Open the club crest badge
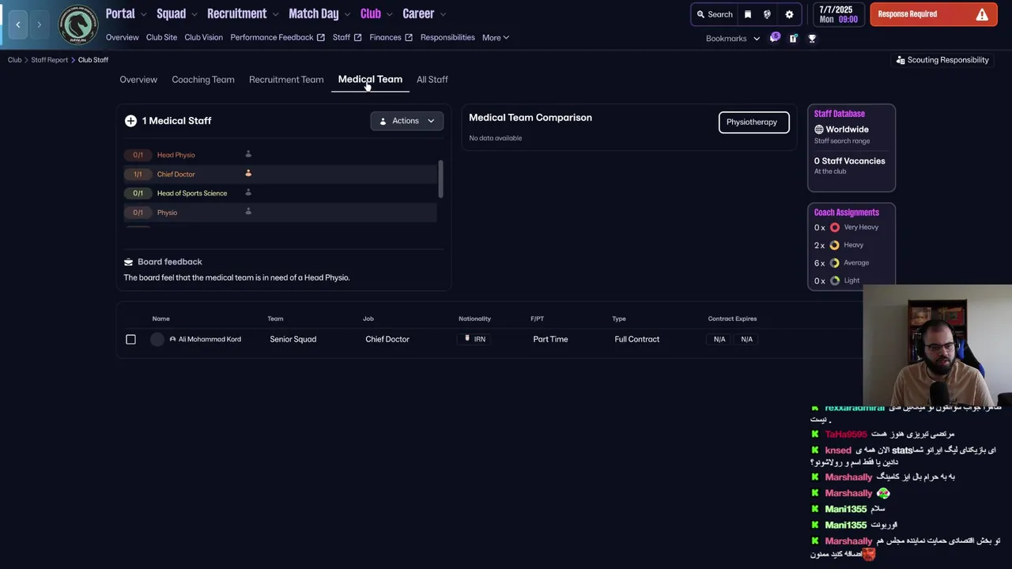 pos(78,24)
